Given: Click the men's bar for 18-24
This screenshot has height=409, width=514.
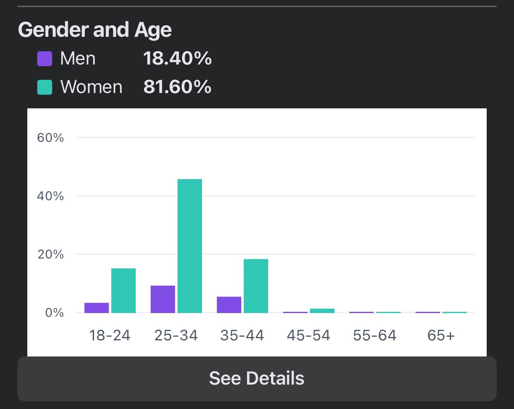Looking at the screenshot, I should (96, 308).
